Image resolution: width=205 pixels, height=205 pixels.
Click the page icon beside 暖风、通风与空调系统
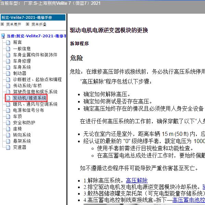tap(8, 104)
